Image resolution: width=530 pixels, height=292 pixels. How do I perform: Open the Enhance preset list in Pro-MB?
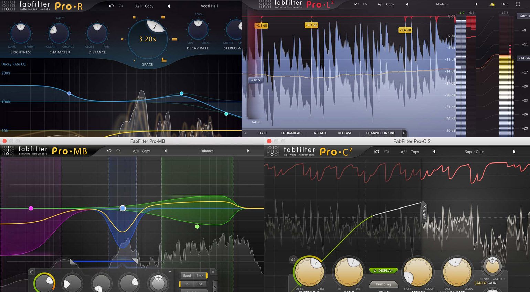[x=207, y=151]
